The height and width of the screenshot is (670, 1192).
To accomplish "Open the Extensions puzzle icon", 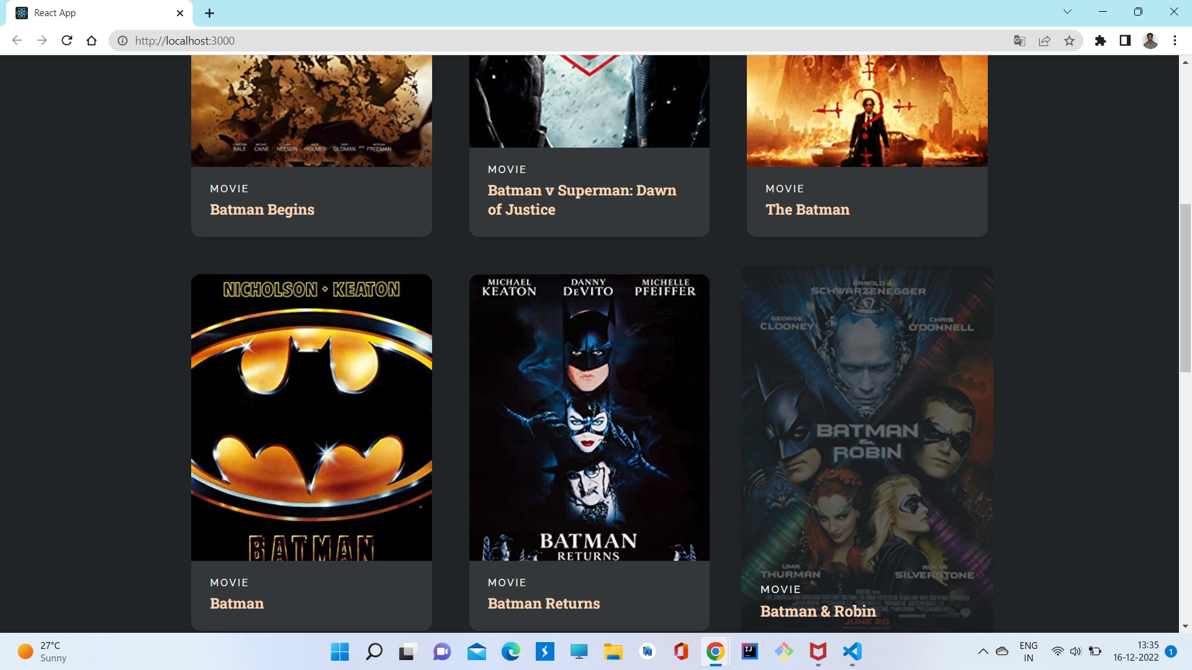I will click(1100, 40).
